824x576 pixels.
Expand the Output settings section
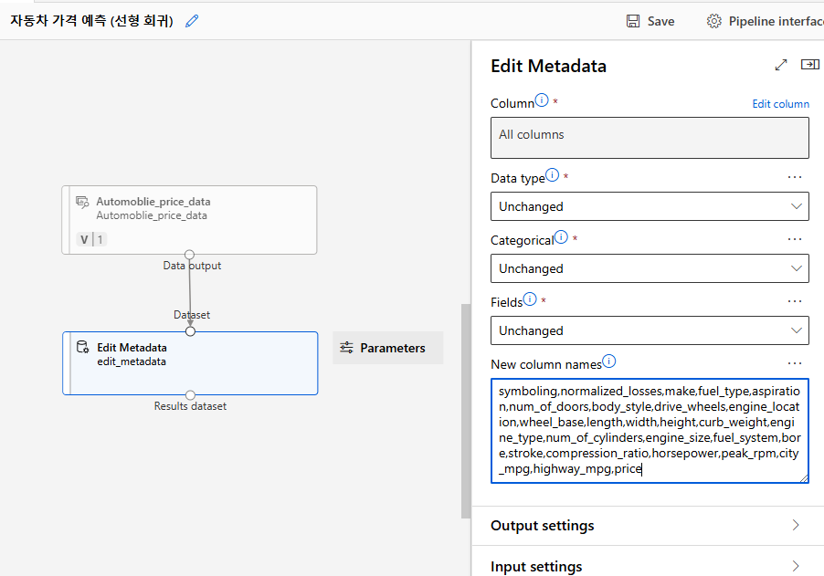tap(648, 526)
